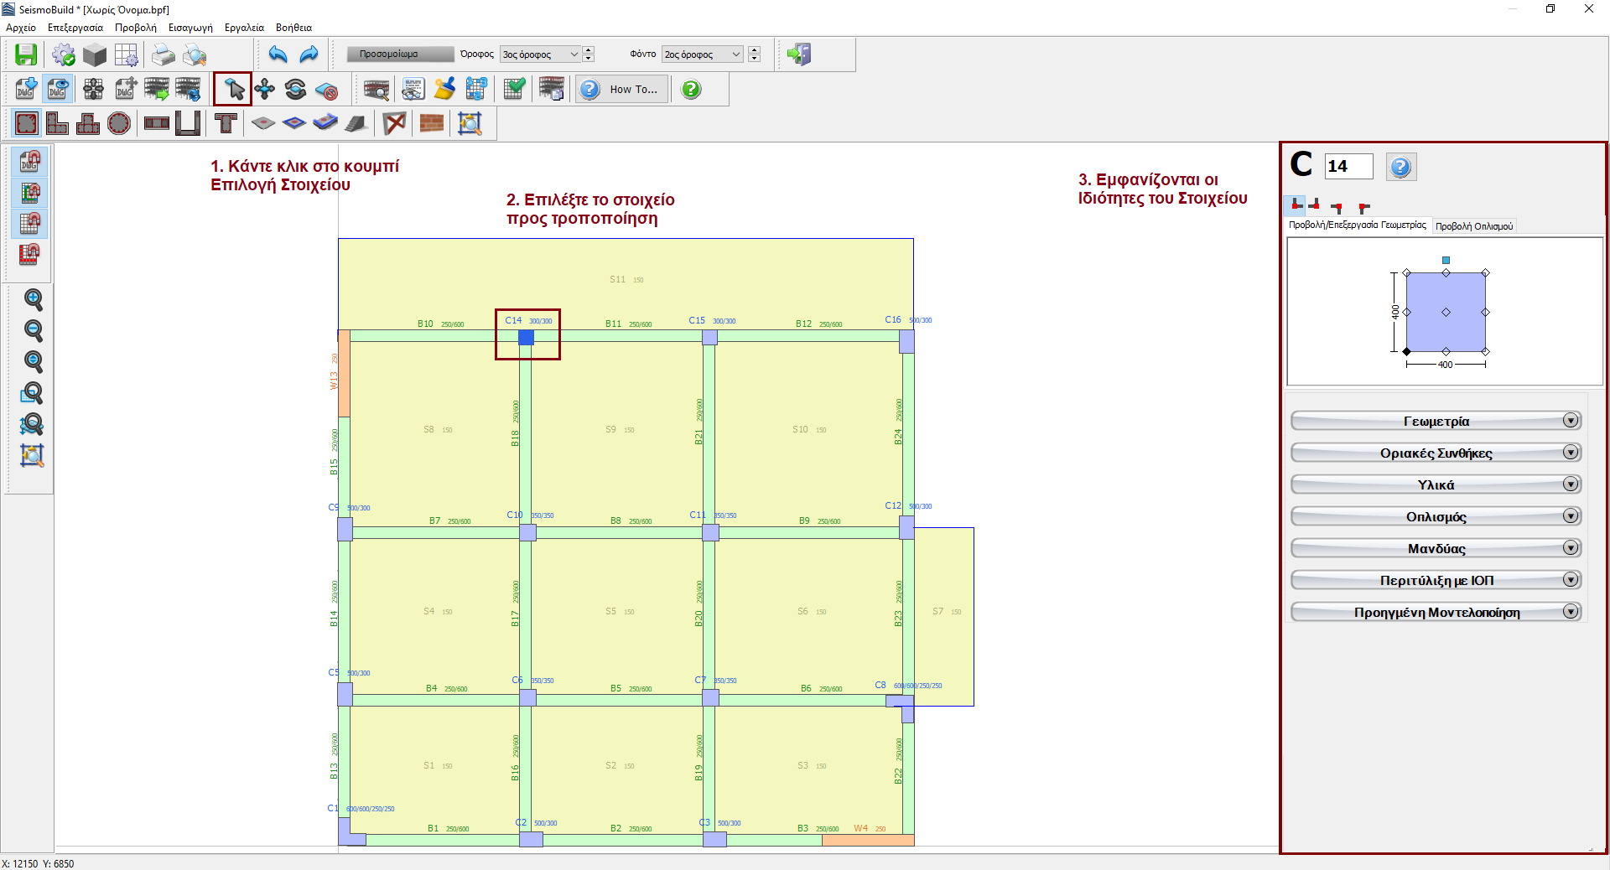This screenshot has width=1610, height=870.
Task: Toggle the DWG visibility eye button
Action: (x=58, y=89)
